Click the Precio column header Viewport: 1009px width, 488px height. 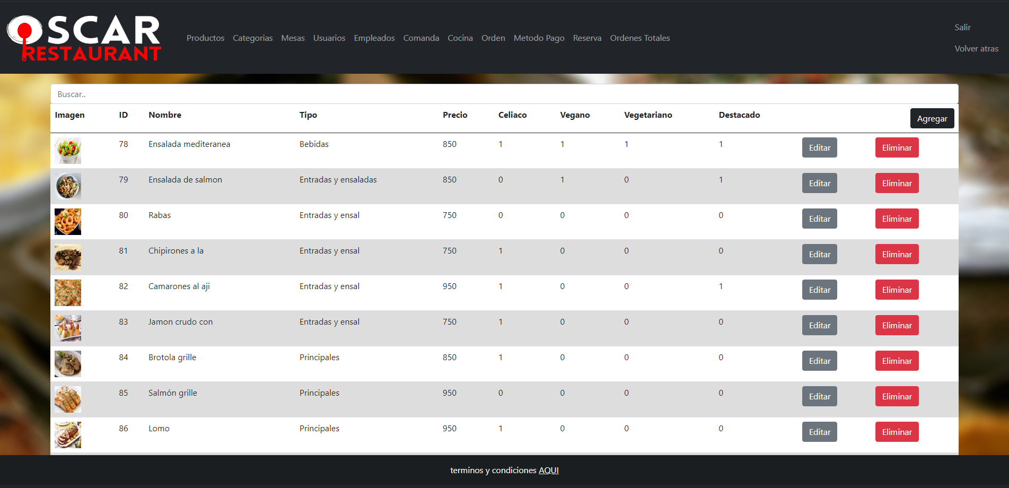pyautogui.click(x=455, y=115)
